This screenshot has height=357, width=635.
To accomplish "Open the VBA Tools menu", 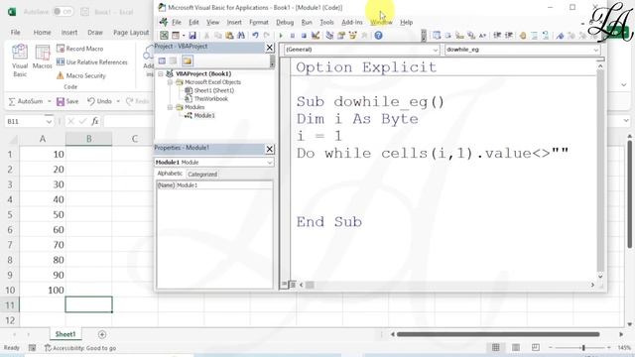I will (x=326, y=22).
